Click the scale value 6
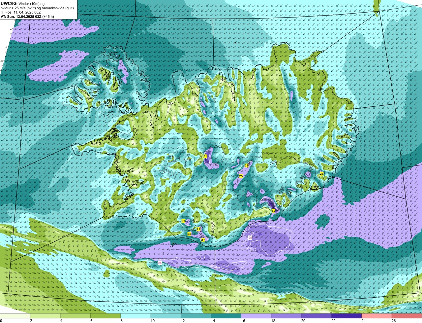422x323 pixels. (91, 321)
